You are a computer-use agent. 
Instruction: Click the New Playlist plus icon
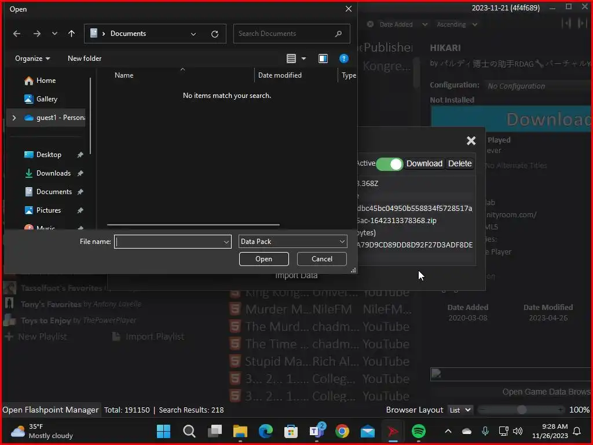9,337
